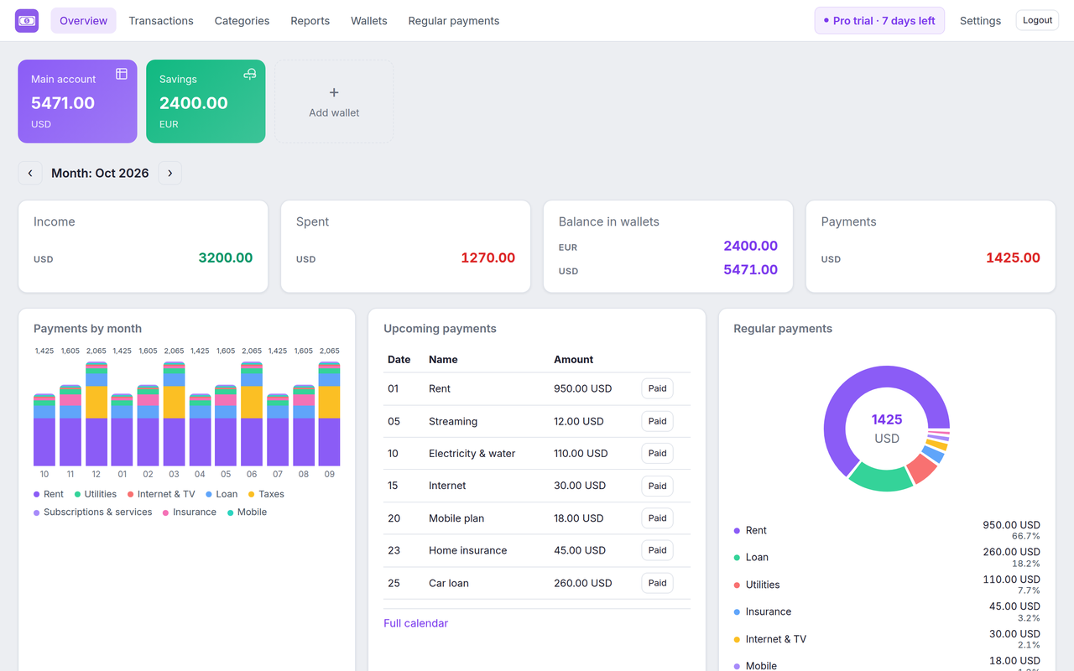Toggle Insurance in Payments by month legend
The height and width of the screenshot is (671, 1074).
tap(190, 512)
